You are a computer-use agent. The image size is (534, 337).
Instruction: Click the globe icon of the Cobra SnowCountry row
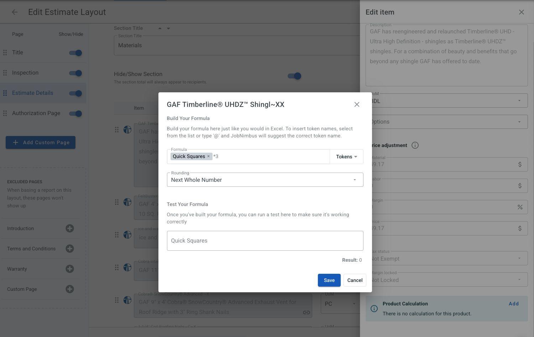127,300
